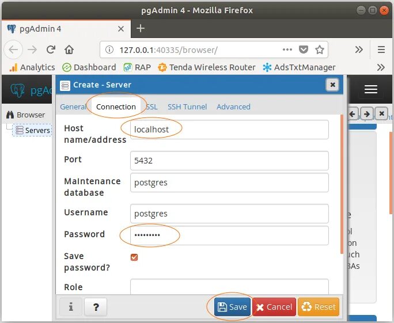Reload the current page

click(x=51, y=50)
